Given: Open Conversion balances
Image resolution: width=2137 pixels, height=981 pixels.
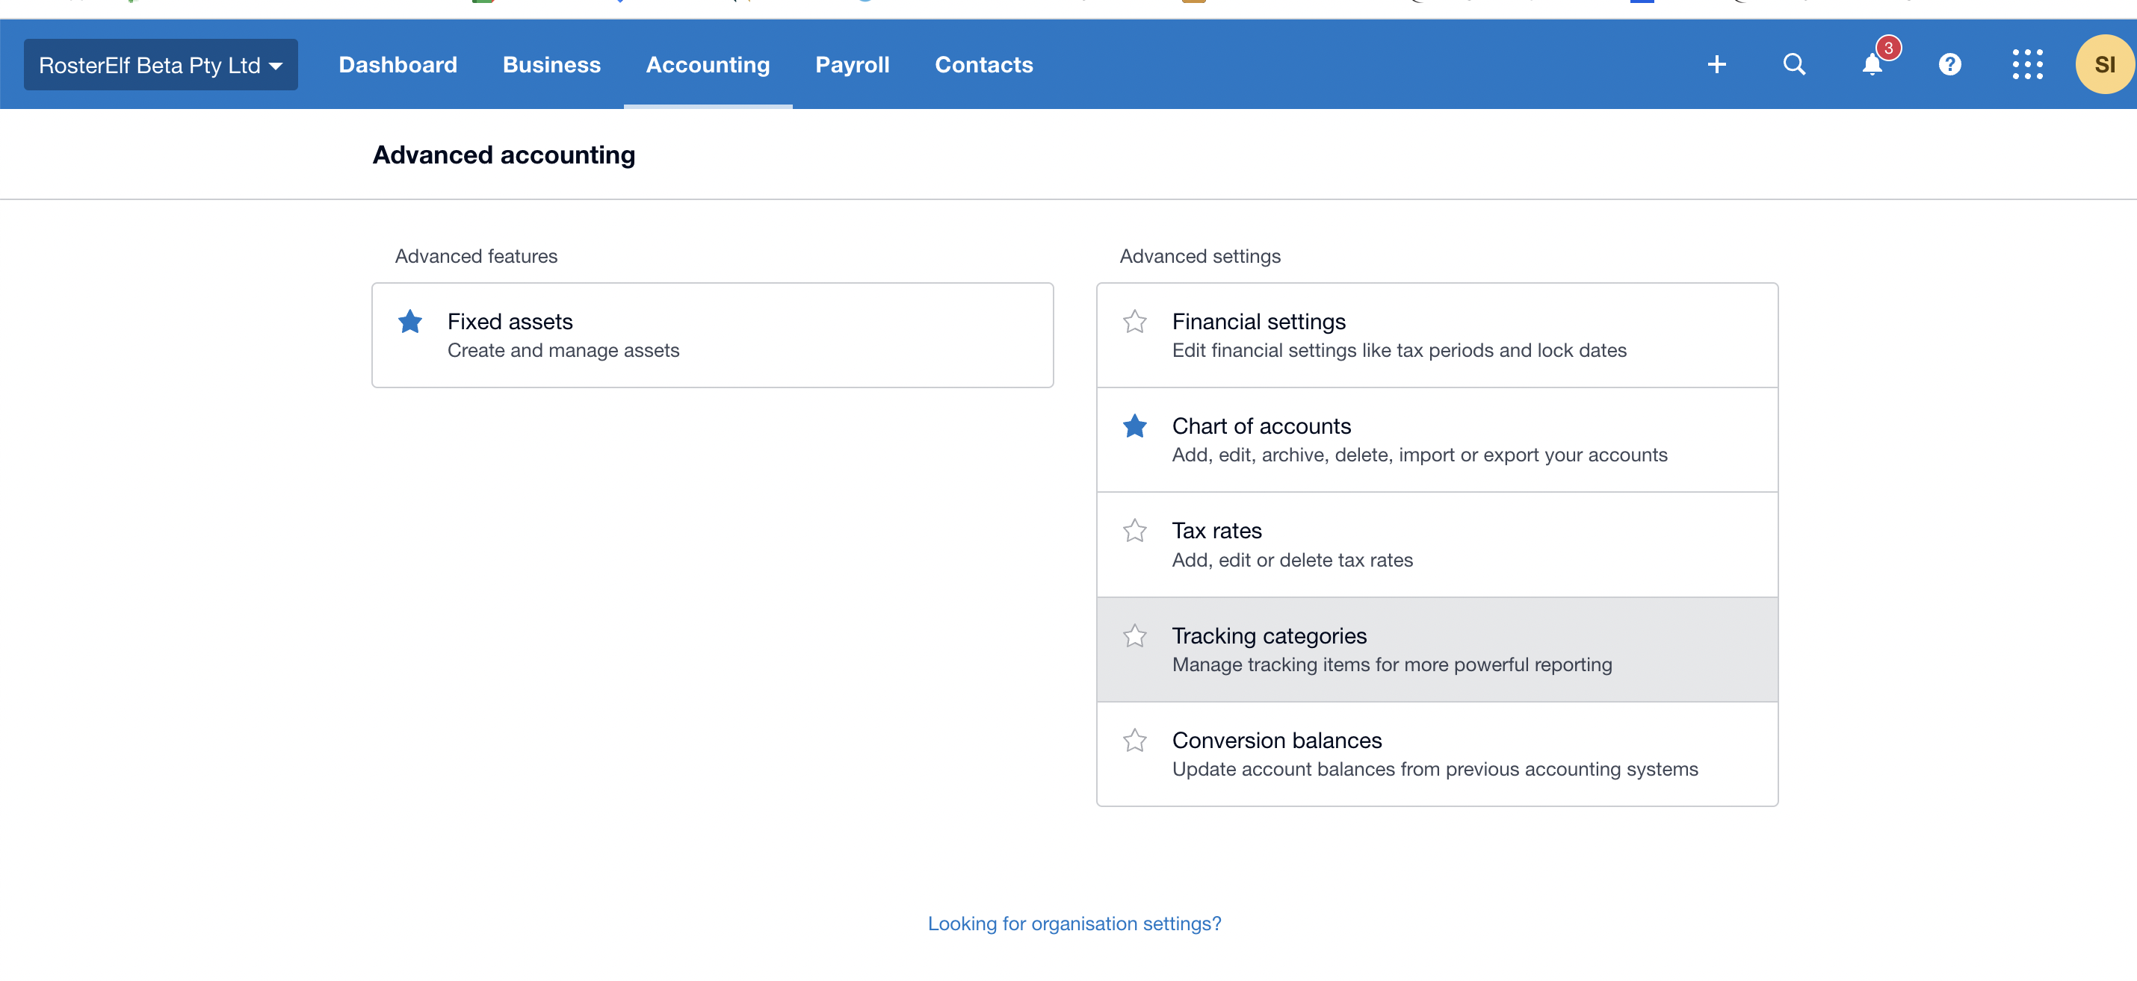Looking at the screenshot, I should tap(1437, 754).
